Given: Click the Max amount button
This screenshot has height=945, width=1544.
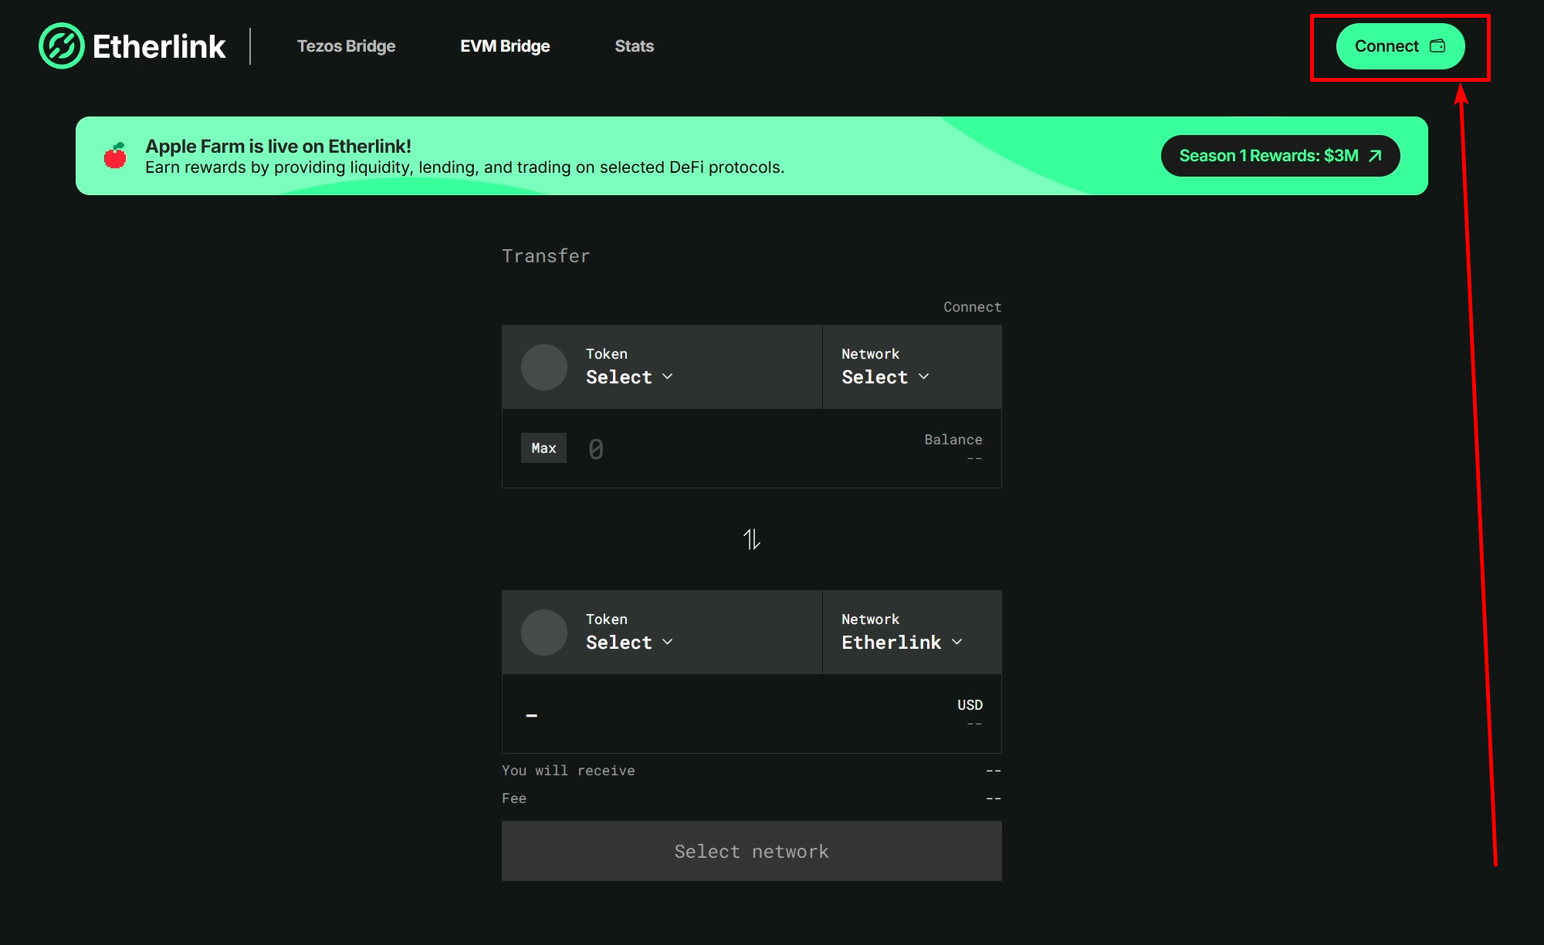Looking at the screenshot, I should [x=543, y=448].
